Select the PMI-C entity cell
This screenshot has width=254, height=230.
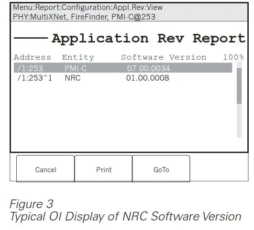tap(76, 68)
